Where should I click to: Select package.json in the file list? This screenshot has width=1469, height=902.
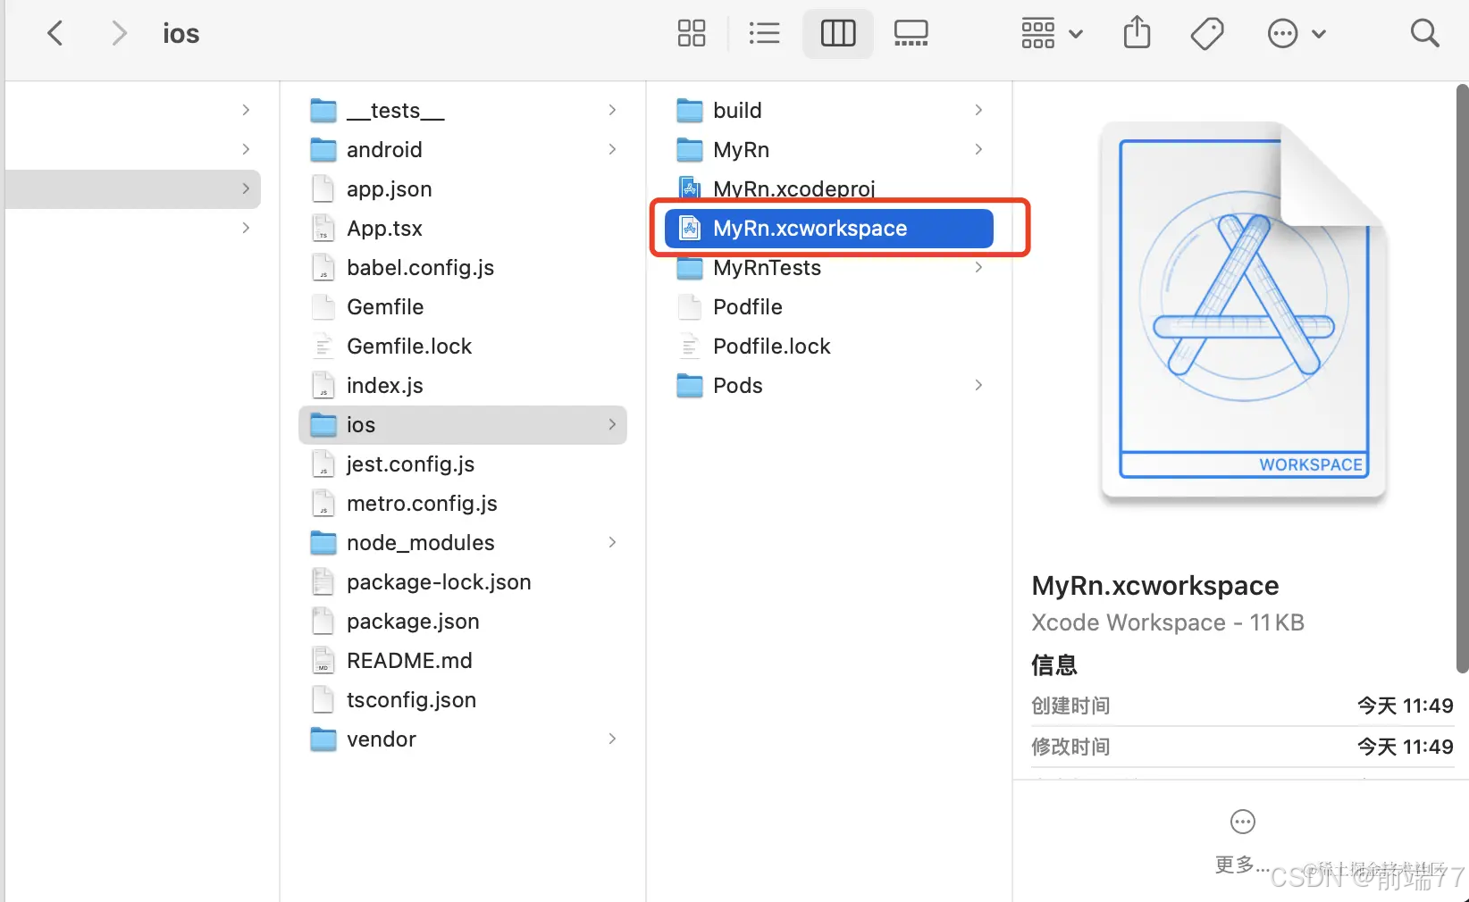point(413,622)
